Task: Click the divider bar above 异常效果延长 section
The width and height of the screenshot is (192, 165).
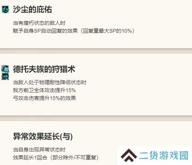Action: [96, 118]
